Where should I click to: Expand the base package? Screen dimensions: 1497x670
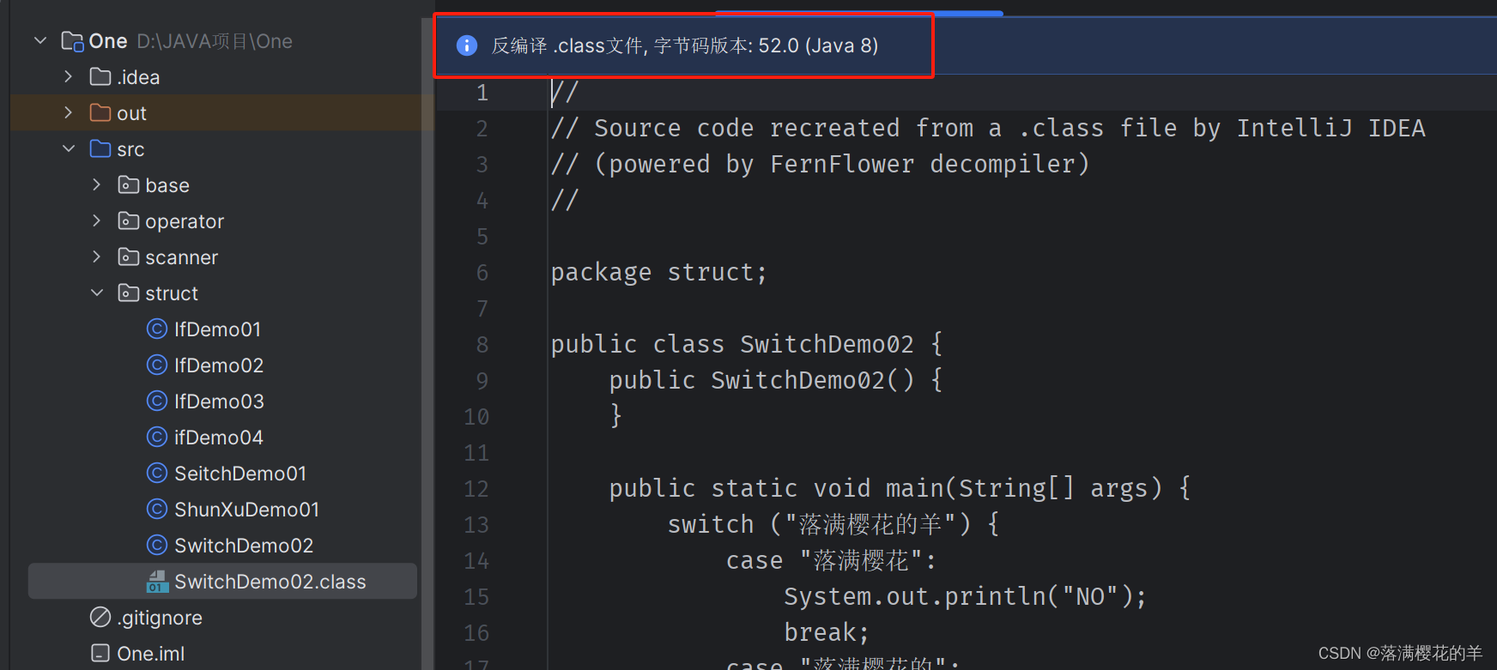click(97, 184)
